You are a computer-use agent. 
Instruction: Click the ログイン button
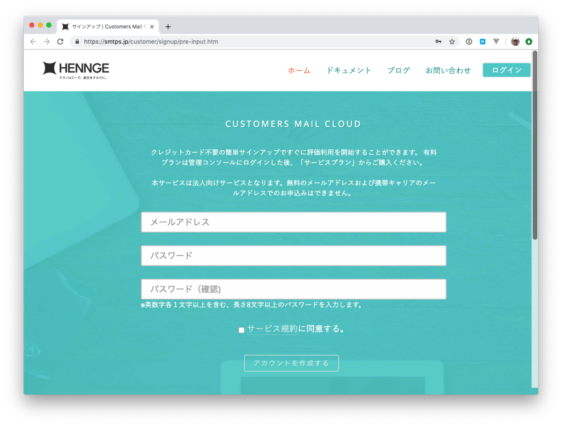coord(507,70)
